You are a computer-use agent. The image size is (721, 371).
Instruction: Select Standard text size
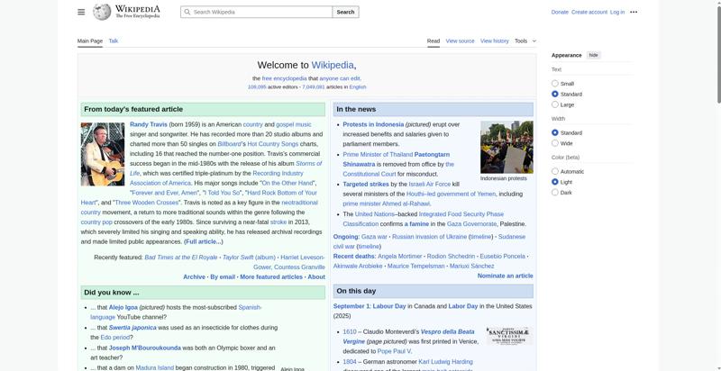click(x=555, y=95)
